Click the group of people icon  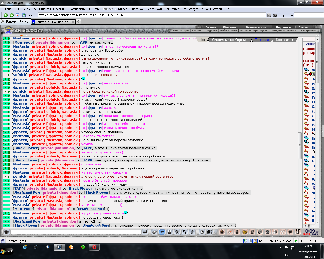coord(283,232)
